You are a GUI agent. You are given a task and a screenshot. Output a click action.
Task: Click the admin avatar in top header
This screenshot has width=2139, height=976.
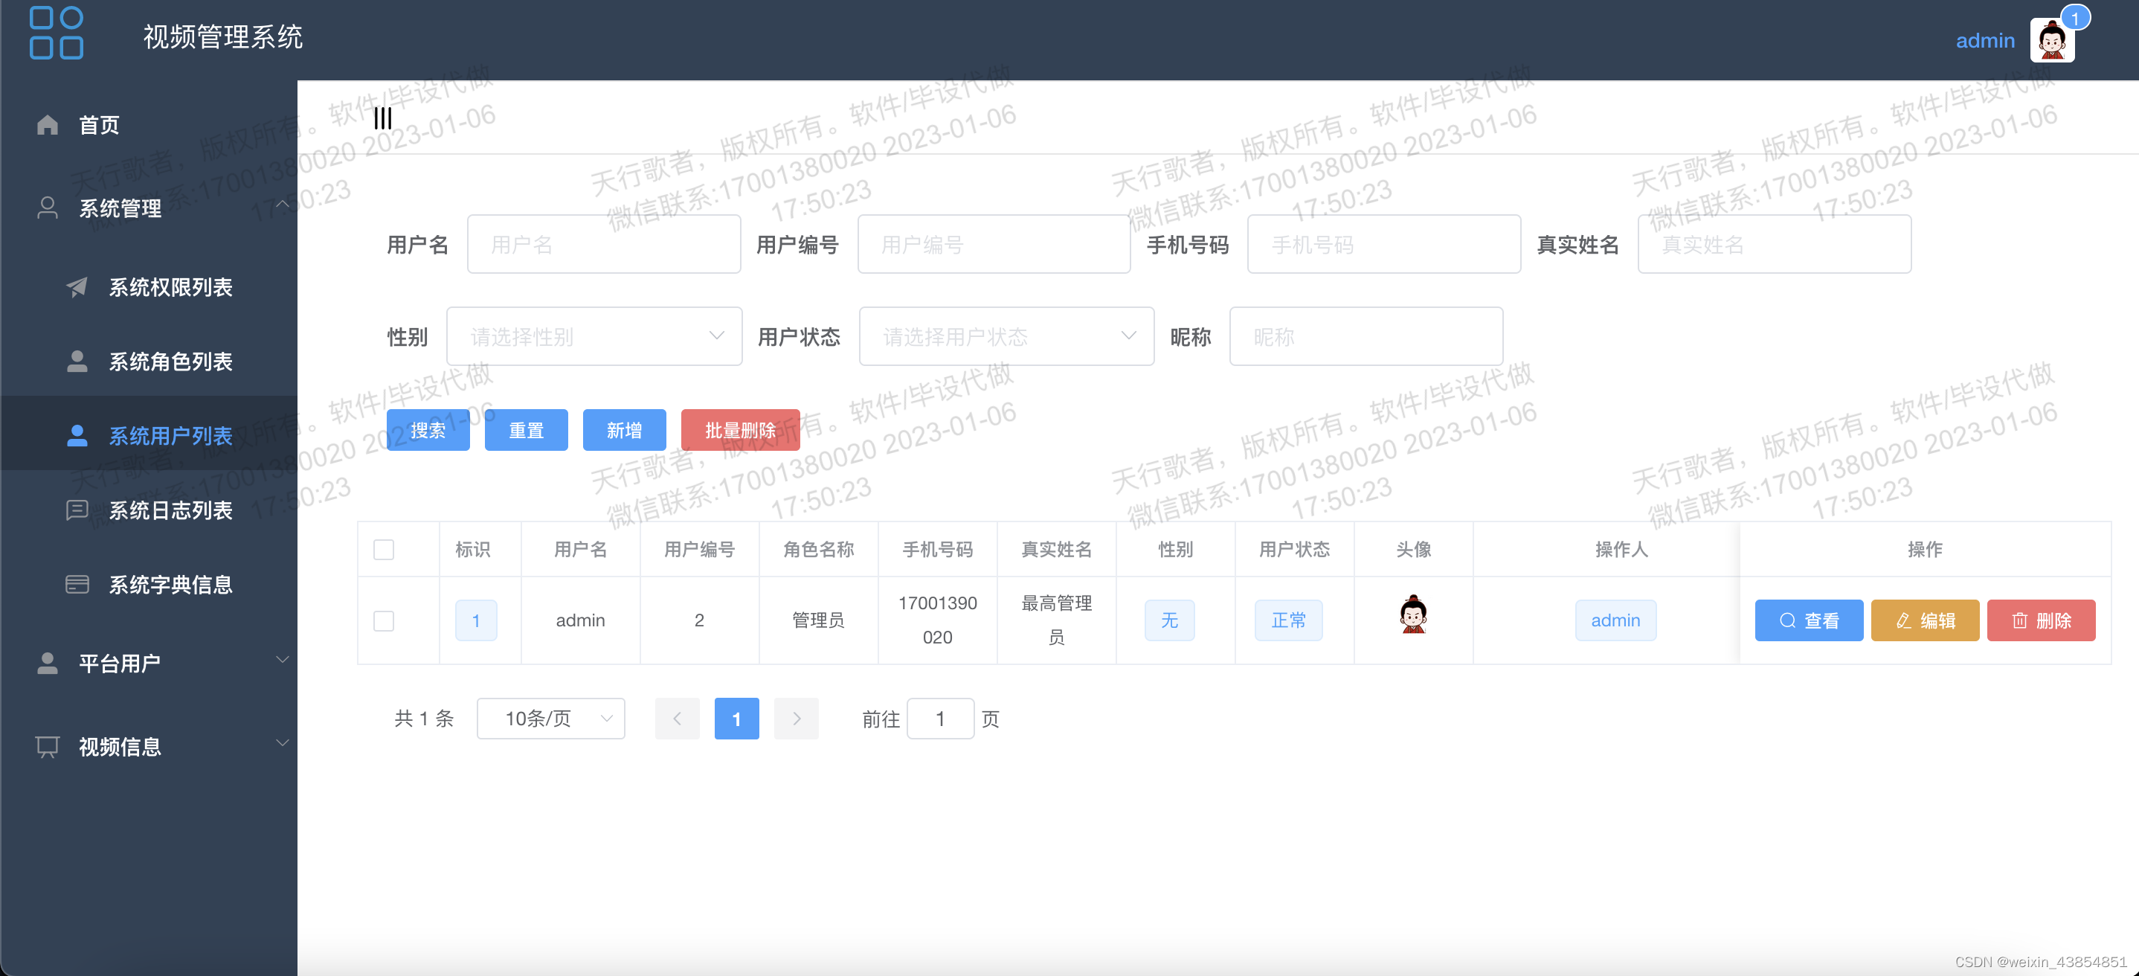point(2051,40)
